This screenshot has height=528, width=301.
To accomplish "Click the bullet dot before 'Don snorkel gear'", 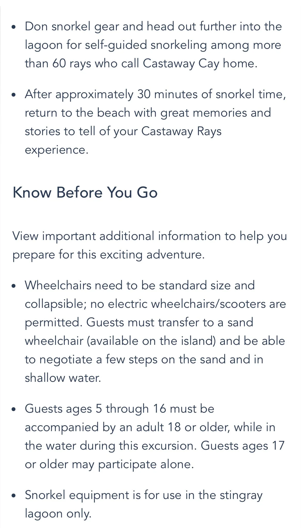I will click(14, 27).
